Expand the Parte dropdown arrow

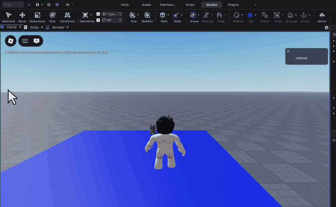coord(168,15)
